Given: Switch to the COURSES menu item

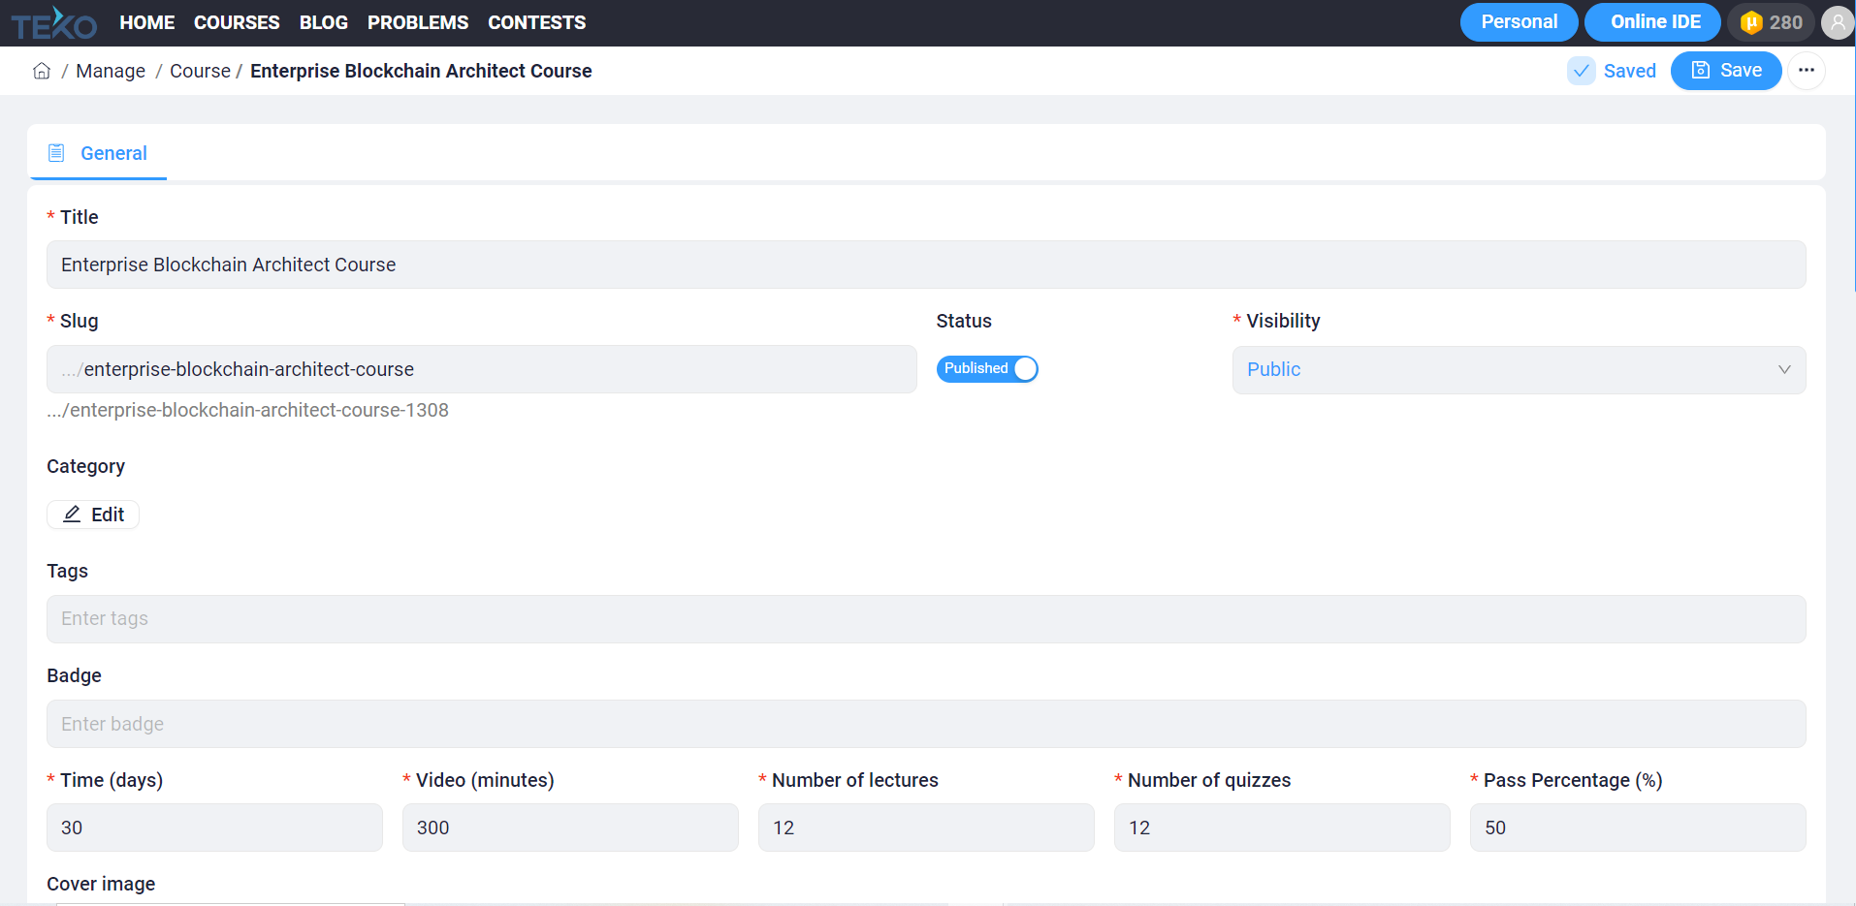Looking at the screenshot, I should [x=236, y=22].
